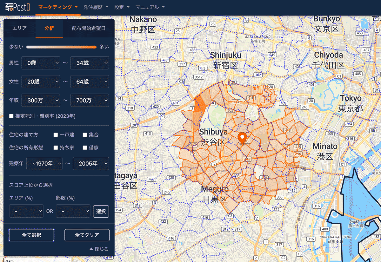Check the 一戸建 housing option
Image resolution: width=381 pixels, height=262 pixels.
tap(56, 135)
